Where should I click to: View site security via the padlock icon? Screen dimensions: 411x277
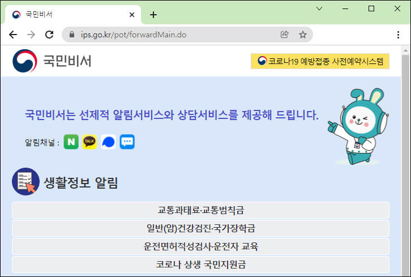[72, 35]
